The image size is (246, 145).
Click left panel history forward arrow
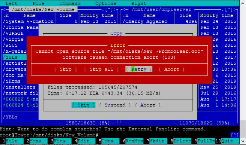tap(115, 9)
